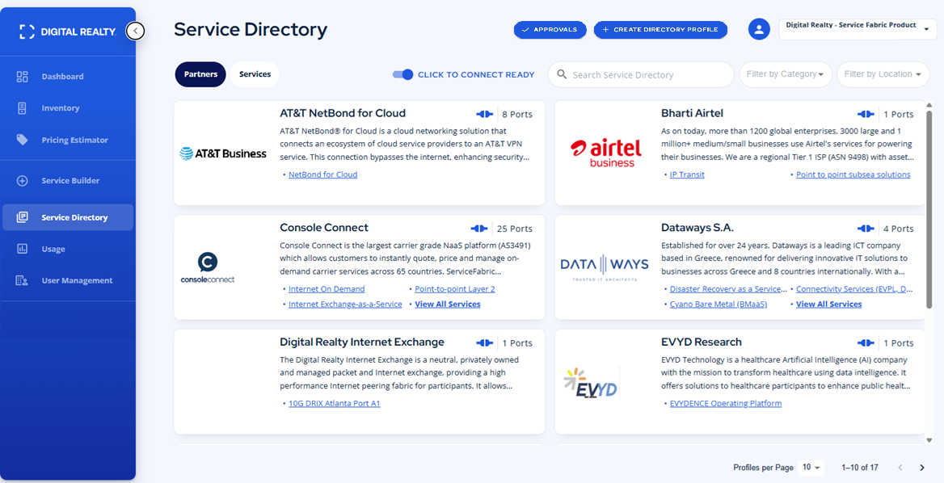The height and width of the screenshot is (483, 944).
Task: Open Cyano Bare Metal (BMaaS) link
Action: coord(719,304)
